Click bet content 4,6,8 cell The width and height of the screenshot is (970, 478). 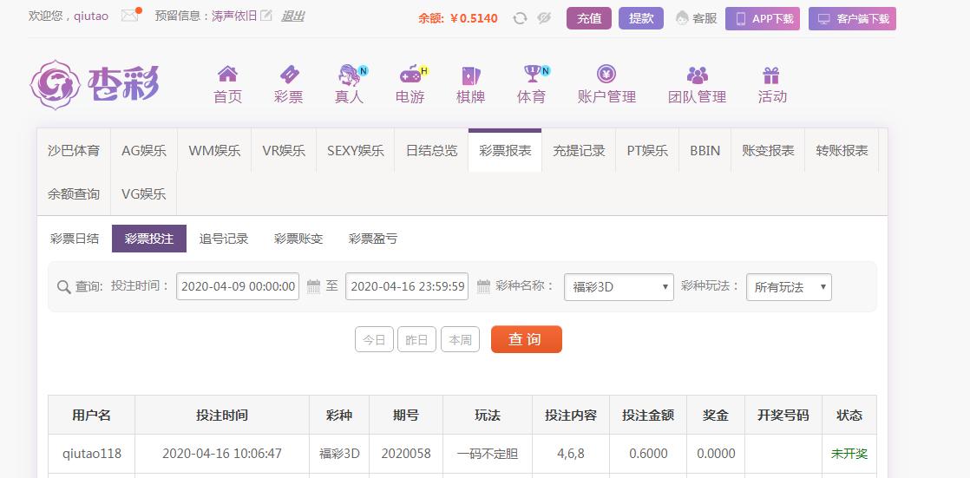click(571, 453)
